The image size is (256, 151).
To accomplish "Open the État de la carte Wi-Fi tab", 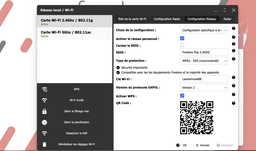I will click(132, 19).
